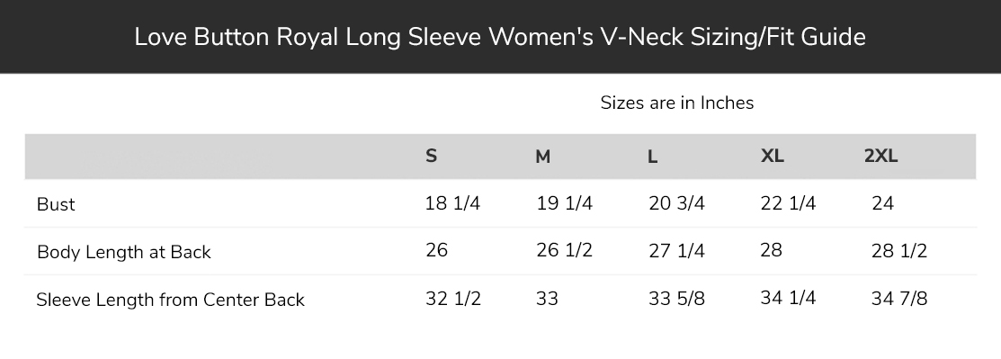Image resolution: width=1001 pixels, height=359 pixels.
Task: Click the 2XL size column header
Action: click(x=881, y=156)
